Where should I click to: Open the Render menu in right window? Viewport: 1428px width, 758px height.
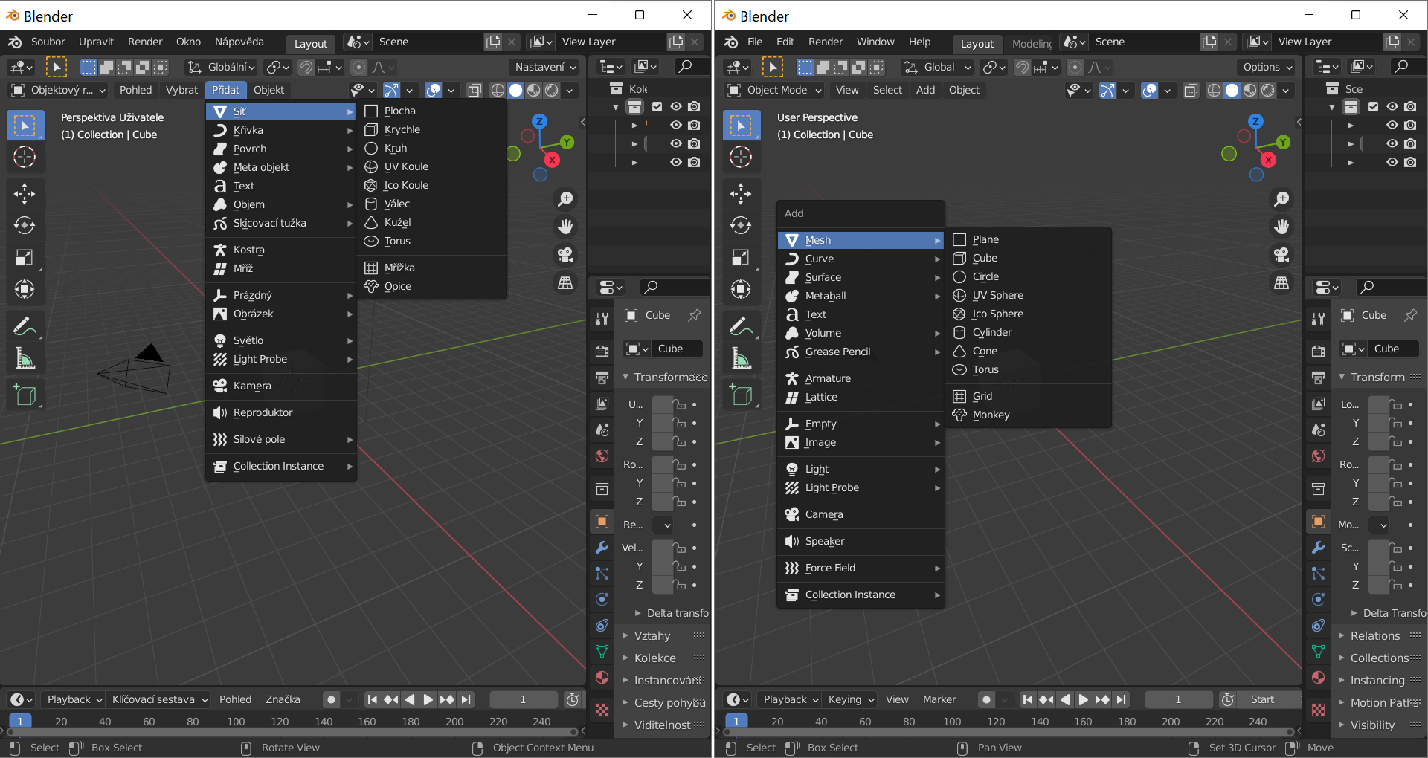[x=826, y=42]
